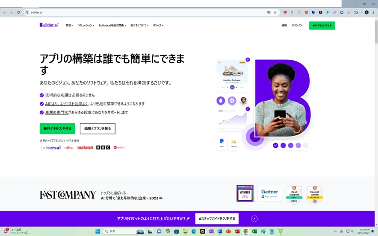The width and height of the screenshot is (378, 236).
Task: Reload the page with the refresh icon
Action: [x=18, y=12]
